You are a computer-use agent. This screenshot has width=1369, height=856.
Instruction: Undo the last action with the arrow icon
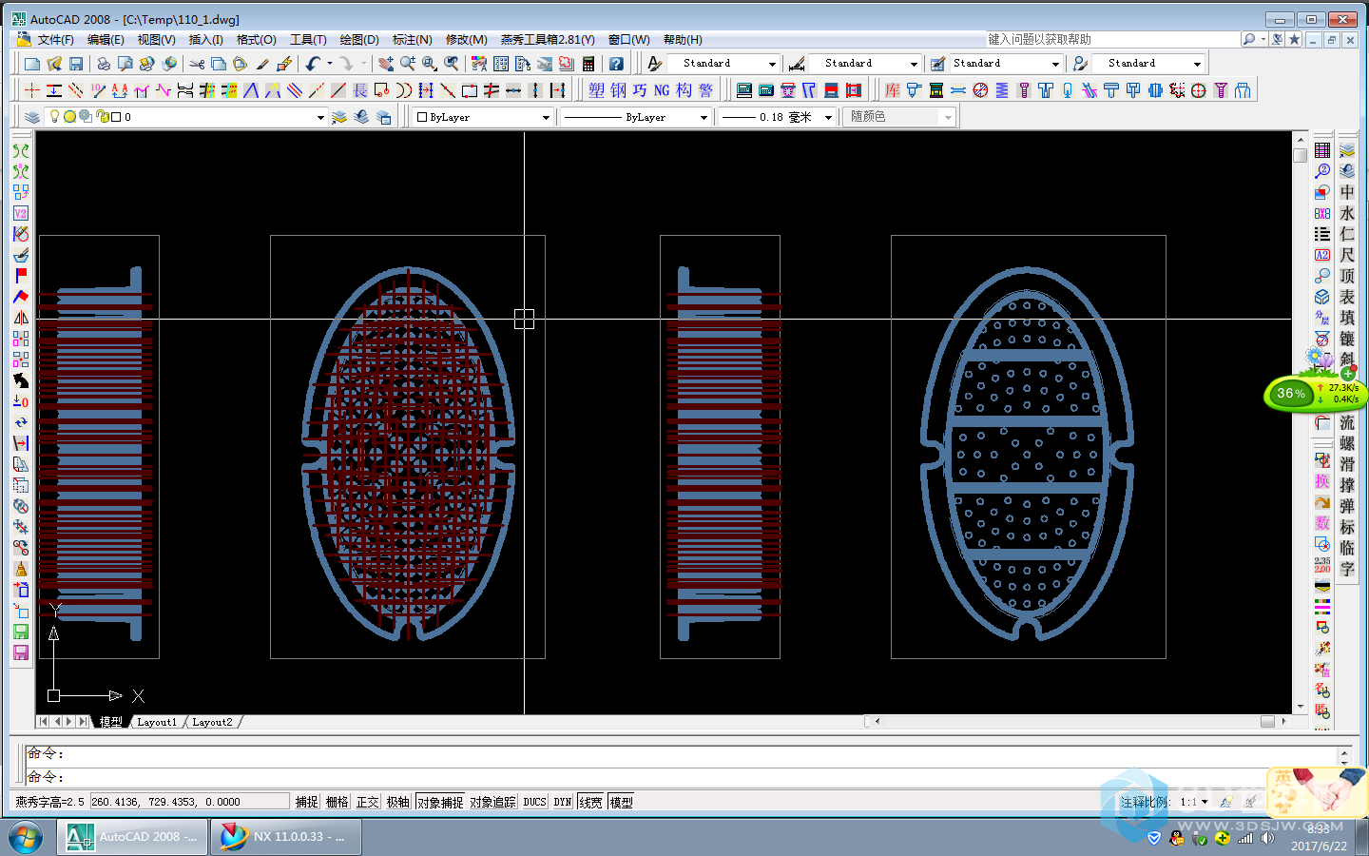coord(313,64)
